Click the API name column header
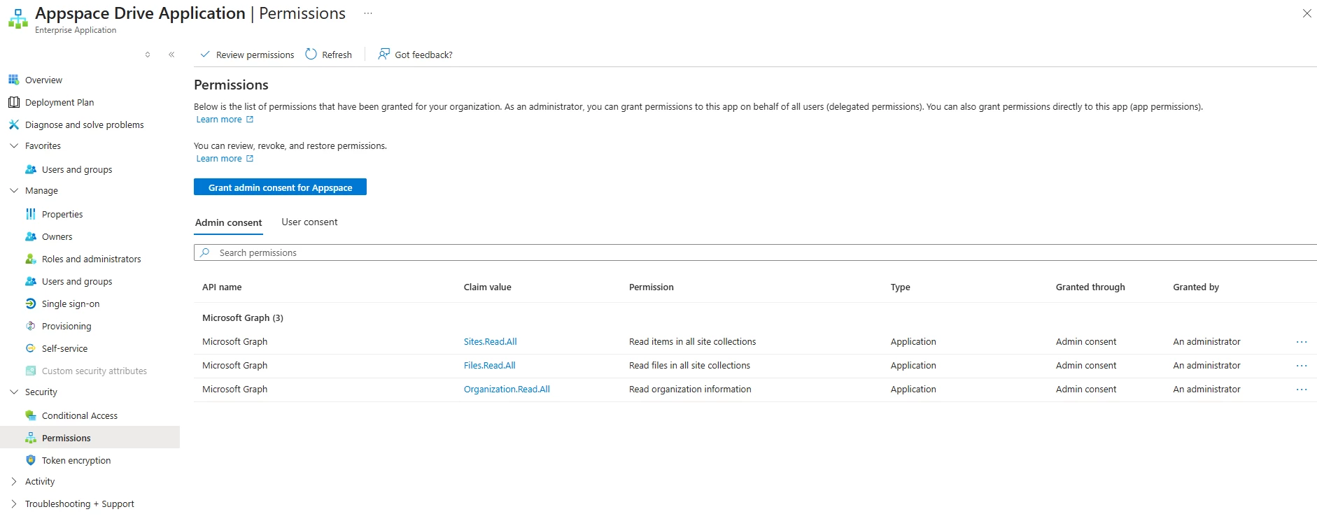1317x521 pixels. click(222, 287)
